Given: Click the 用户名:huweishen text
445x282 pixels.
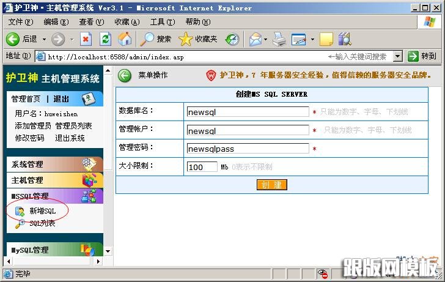Looking at the screenshot, I should [46, 114].
